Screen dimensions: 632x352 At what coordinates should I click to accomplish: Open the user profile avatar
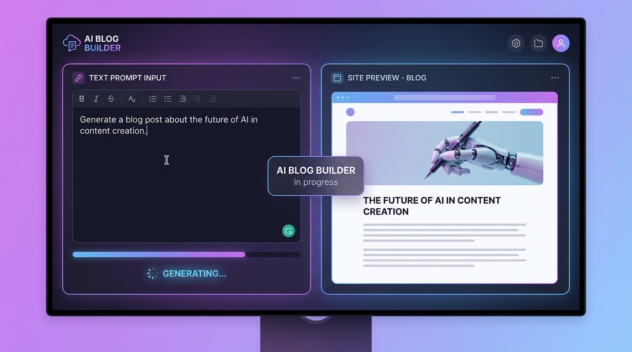[x=561, y=43]
